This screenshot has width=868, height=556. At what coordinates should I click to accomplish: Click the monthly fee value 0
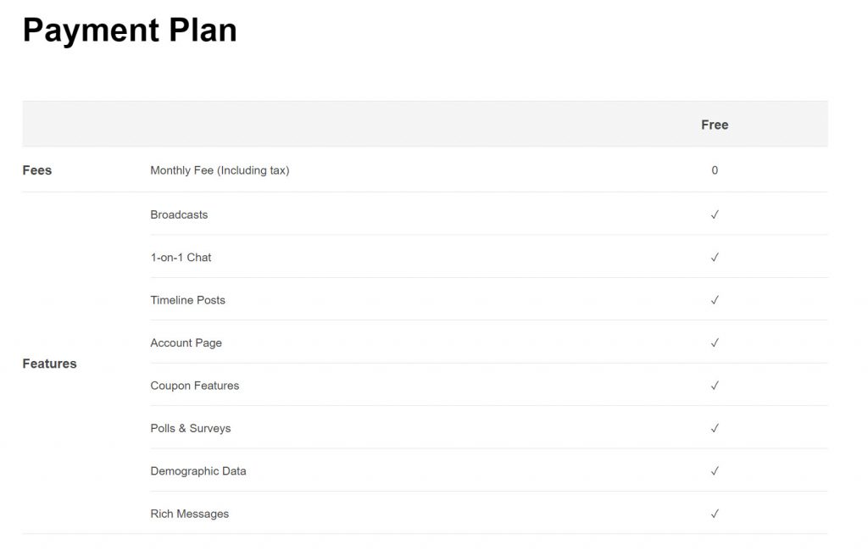(x=715, y=170)
